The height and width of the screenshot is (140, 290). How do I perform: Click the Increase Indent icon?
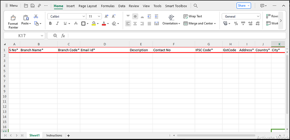157,16
